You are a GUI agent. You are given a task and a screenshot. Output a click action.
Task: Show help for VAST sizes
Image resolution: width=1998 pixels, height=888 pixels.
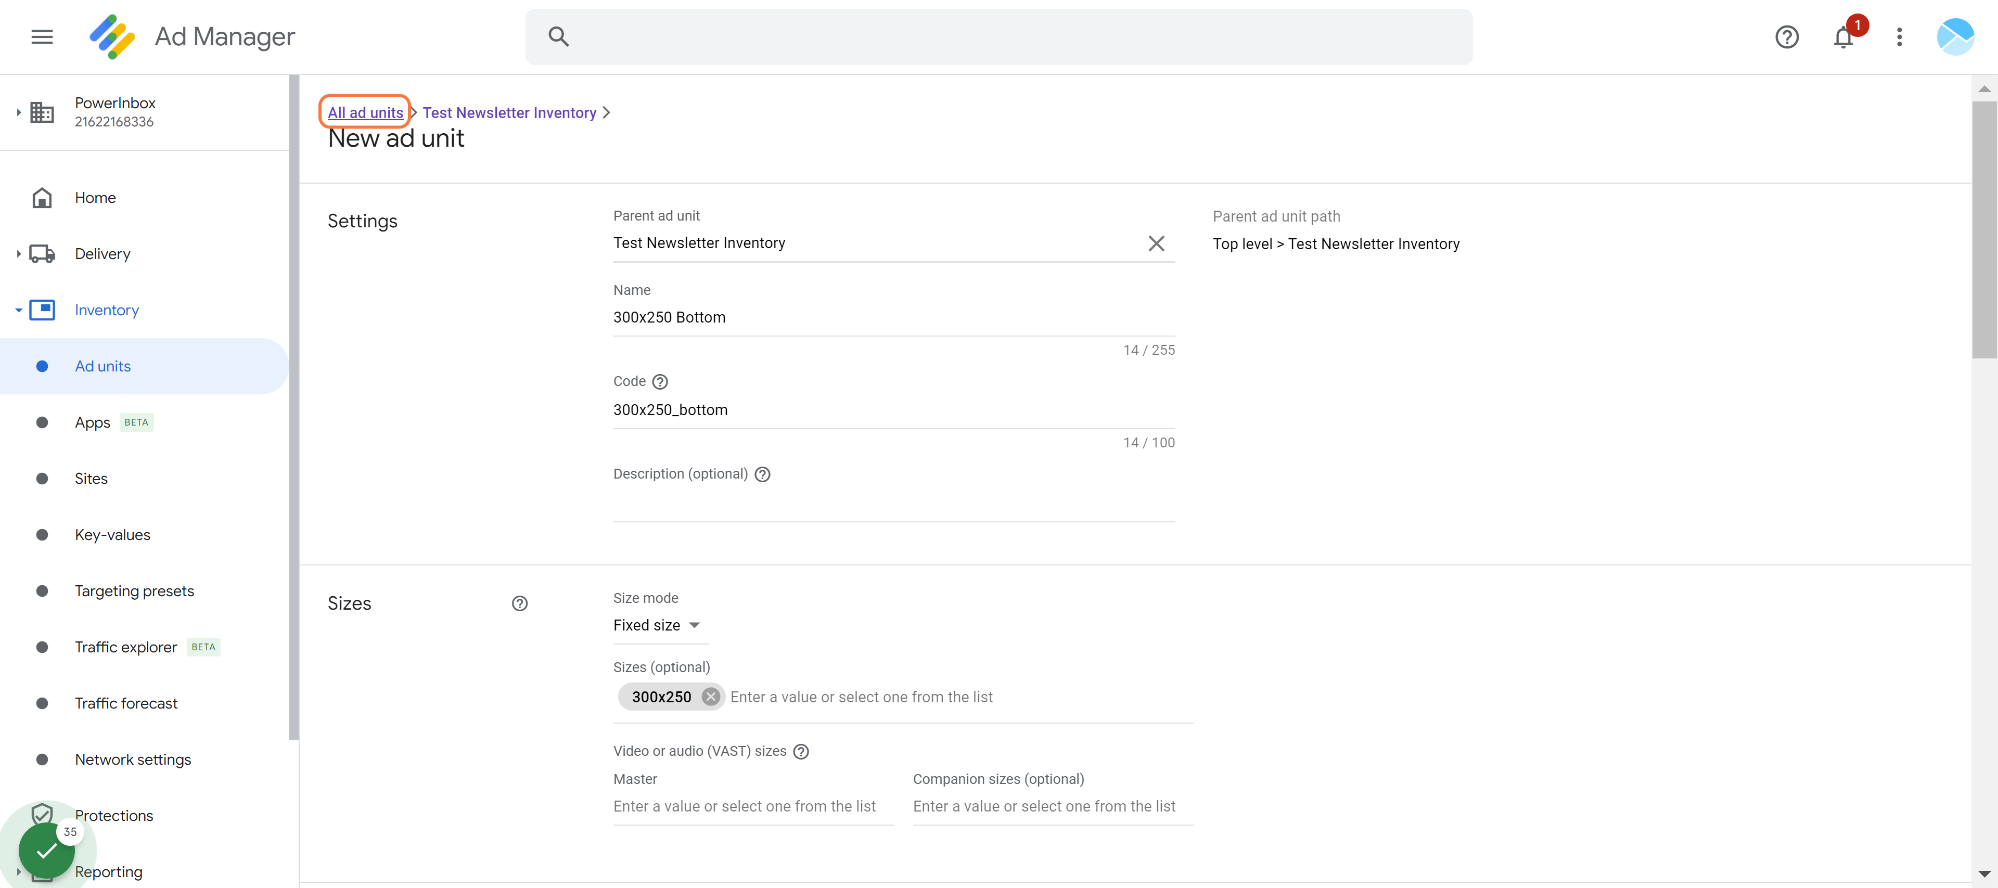tap(800, 752)
